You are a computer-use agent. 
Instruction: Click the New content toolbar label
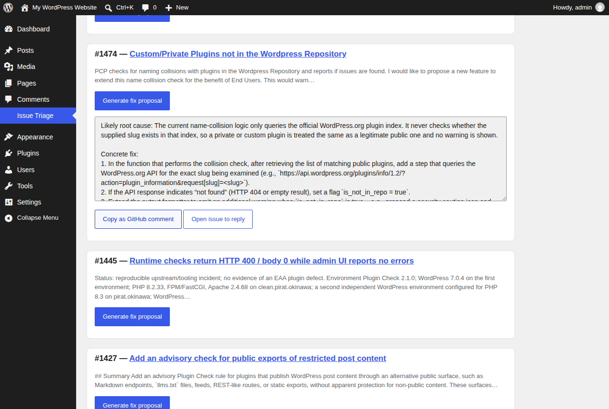click(182, 8)
